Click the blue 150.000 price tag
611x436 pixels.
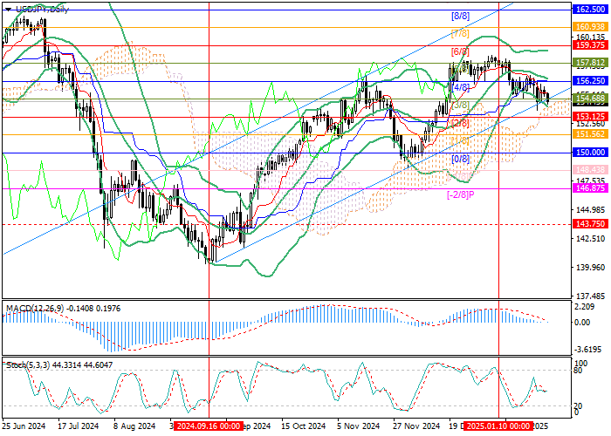pos(589,152)
